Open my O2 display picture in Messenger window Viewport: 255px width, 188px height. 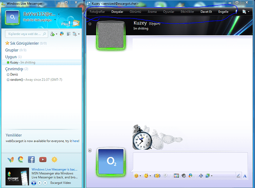[x=12, y=18]
